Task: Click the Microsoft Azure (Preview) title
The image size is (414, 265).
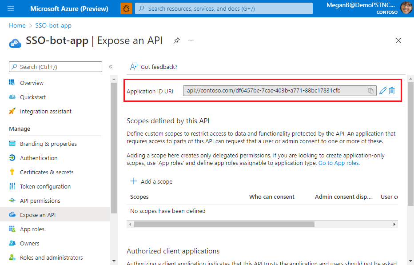Action: [69, 9]
